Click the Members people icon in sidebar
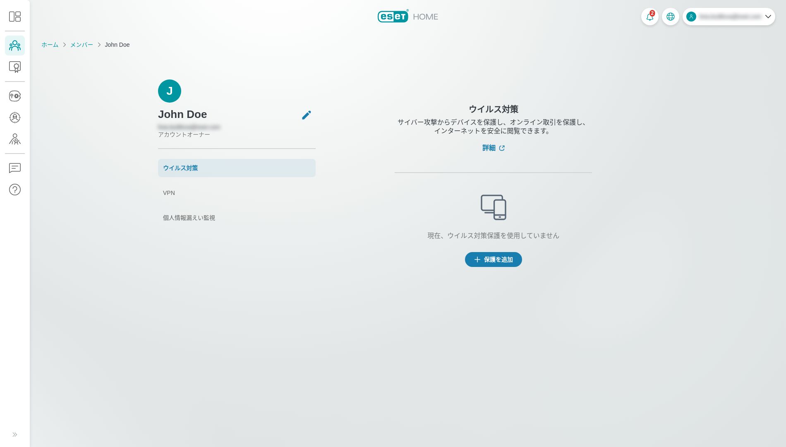 pyautogui.click(x=15, y=46)
